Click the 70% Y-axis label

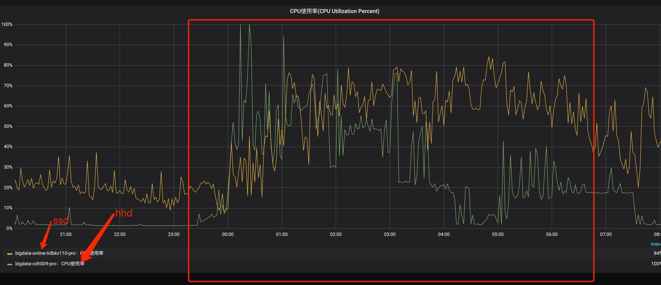click(x=8, y=86)
